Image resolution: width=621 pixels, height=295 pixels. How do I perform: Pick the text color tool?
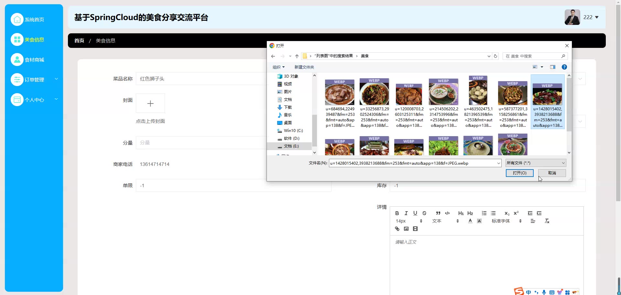[470, 221]
